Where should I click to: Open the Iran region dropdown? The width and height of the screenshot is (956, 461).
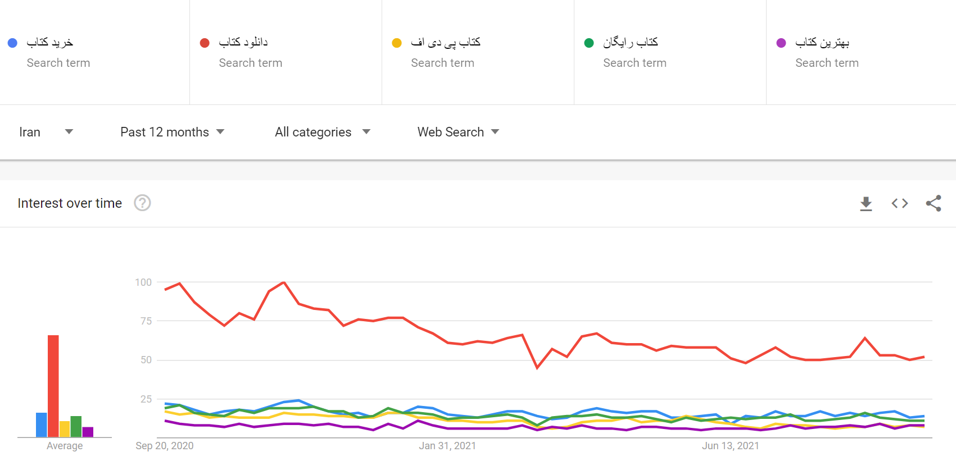pyautogui.click(x=46, y=132)
